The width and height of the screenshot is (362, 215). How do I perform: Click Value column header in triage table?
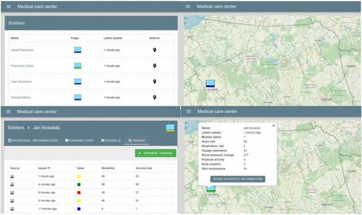80,168
